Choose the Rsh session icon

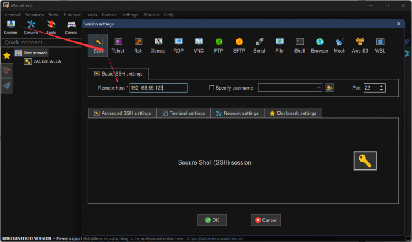click(x=138, y=45)
